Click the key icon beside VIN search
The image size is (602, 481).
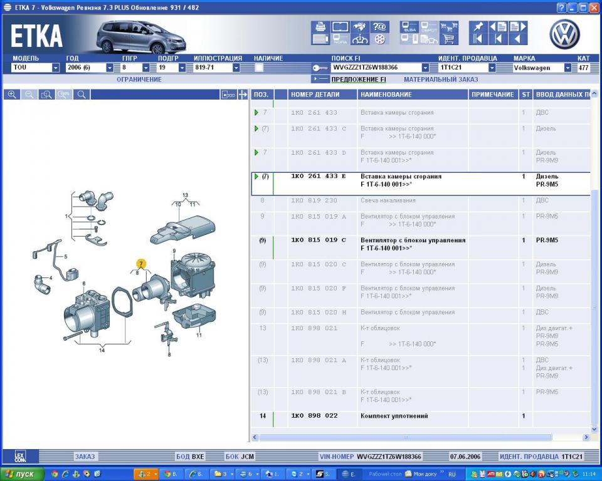coord(319,68)
